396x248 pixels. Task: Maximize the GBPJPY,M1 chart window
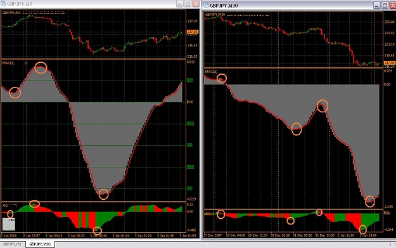[x=188, y=4]
